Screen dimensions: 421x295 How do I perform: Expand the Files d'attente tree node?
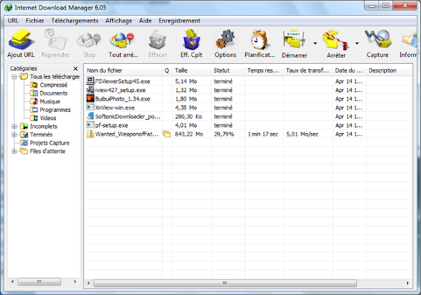click(14, 151)
